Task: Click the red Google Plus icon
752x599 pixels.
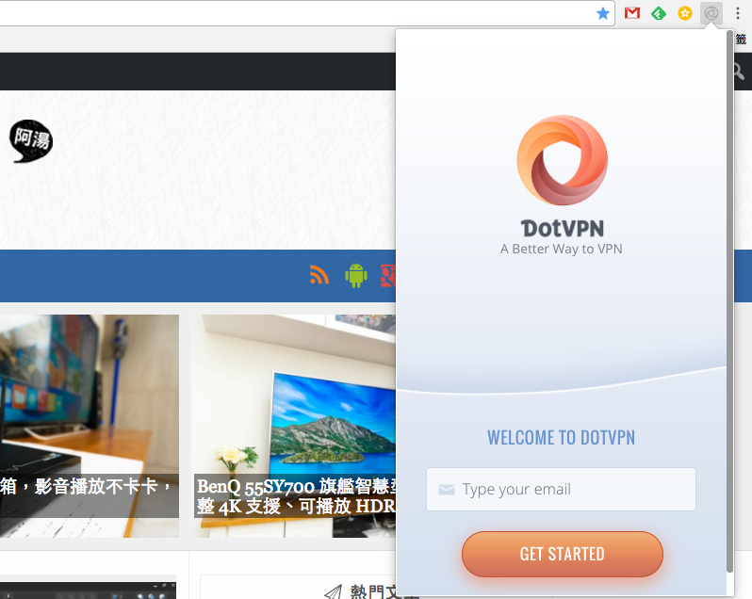Action: point(388,276)
